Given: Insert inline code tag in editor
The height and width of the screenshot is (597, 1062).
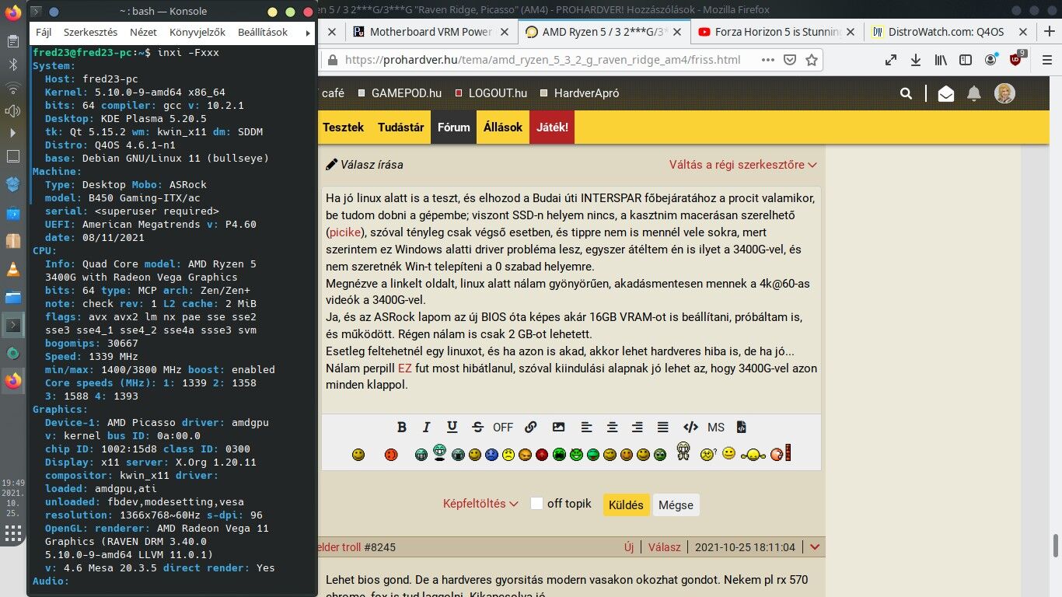Looking at the screenshot, I should click(690, 427).
